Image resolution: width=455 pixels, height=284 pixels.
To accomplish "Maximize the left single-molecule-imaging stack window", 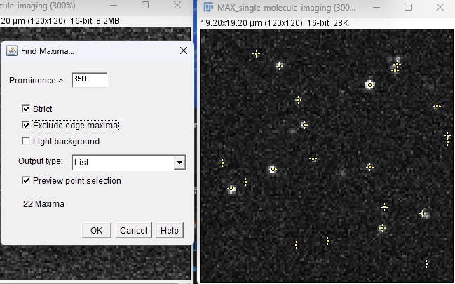I will 145,5.
